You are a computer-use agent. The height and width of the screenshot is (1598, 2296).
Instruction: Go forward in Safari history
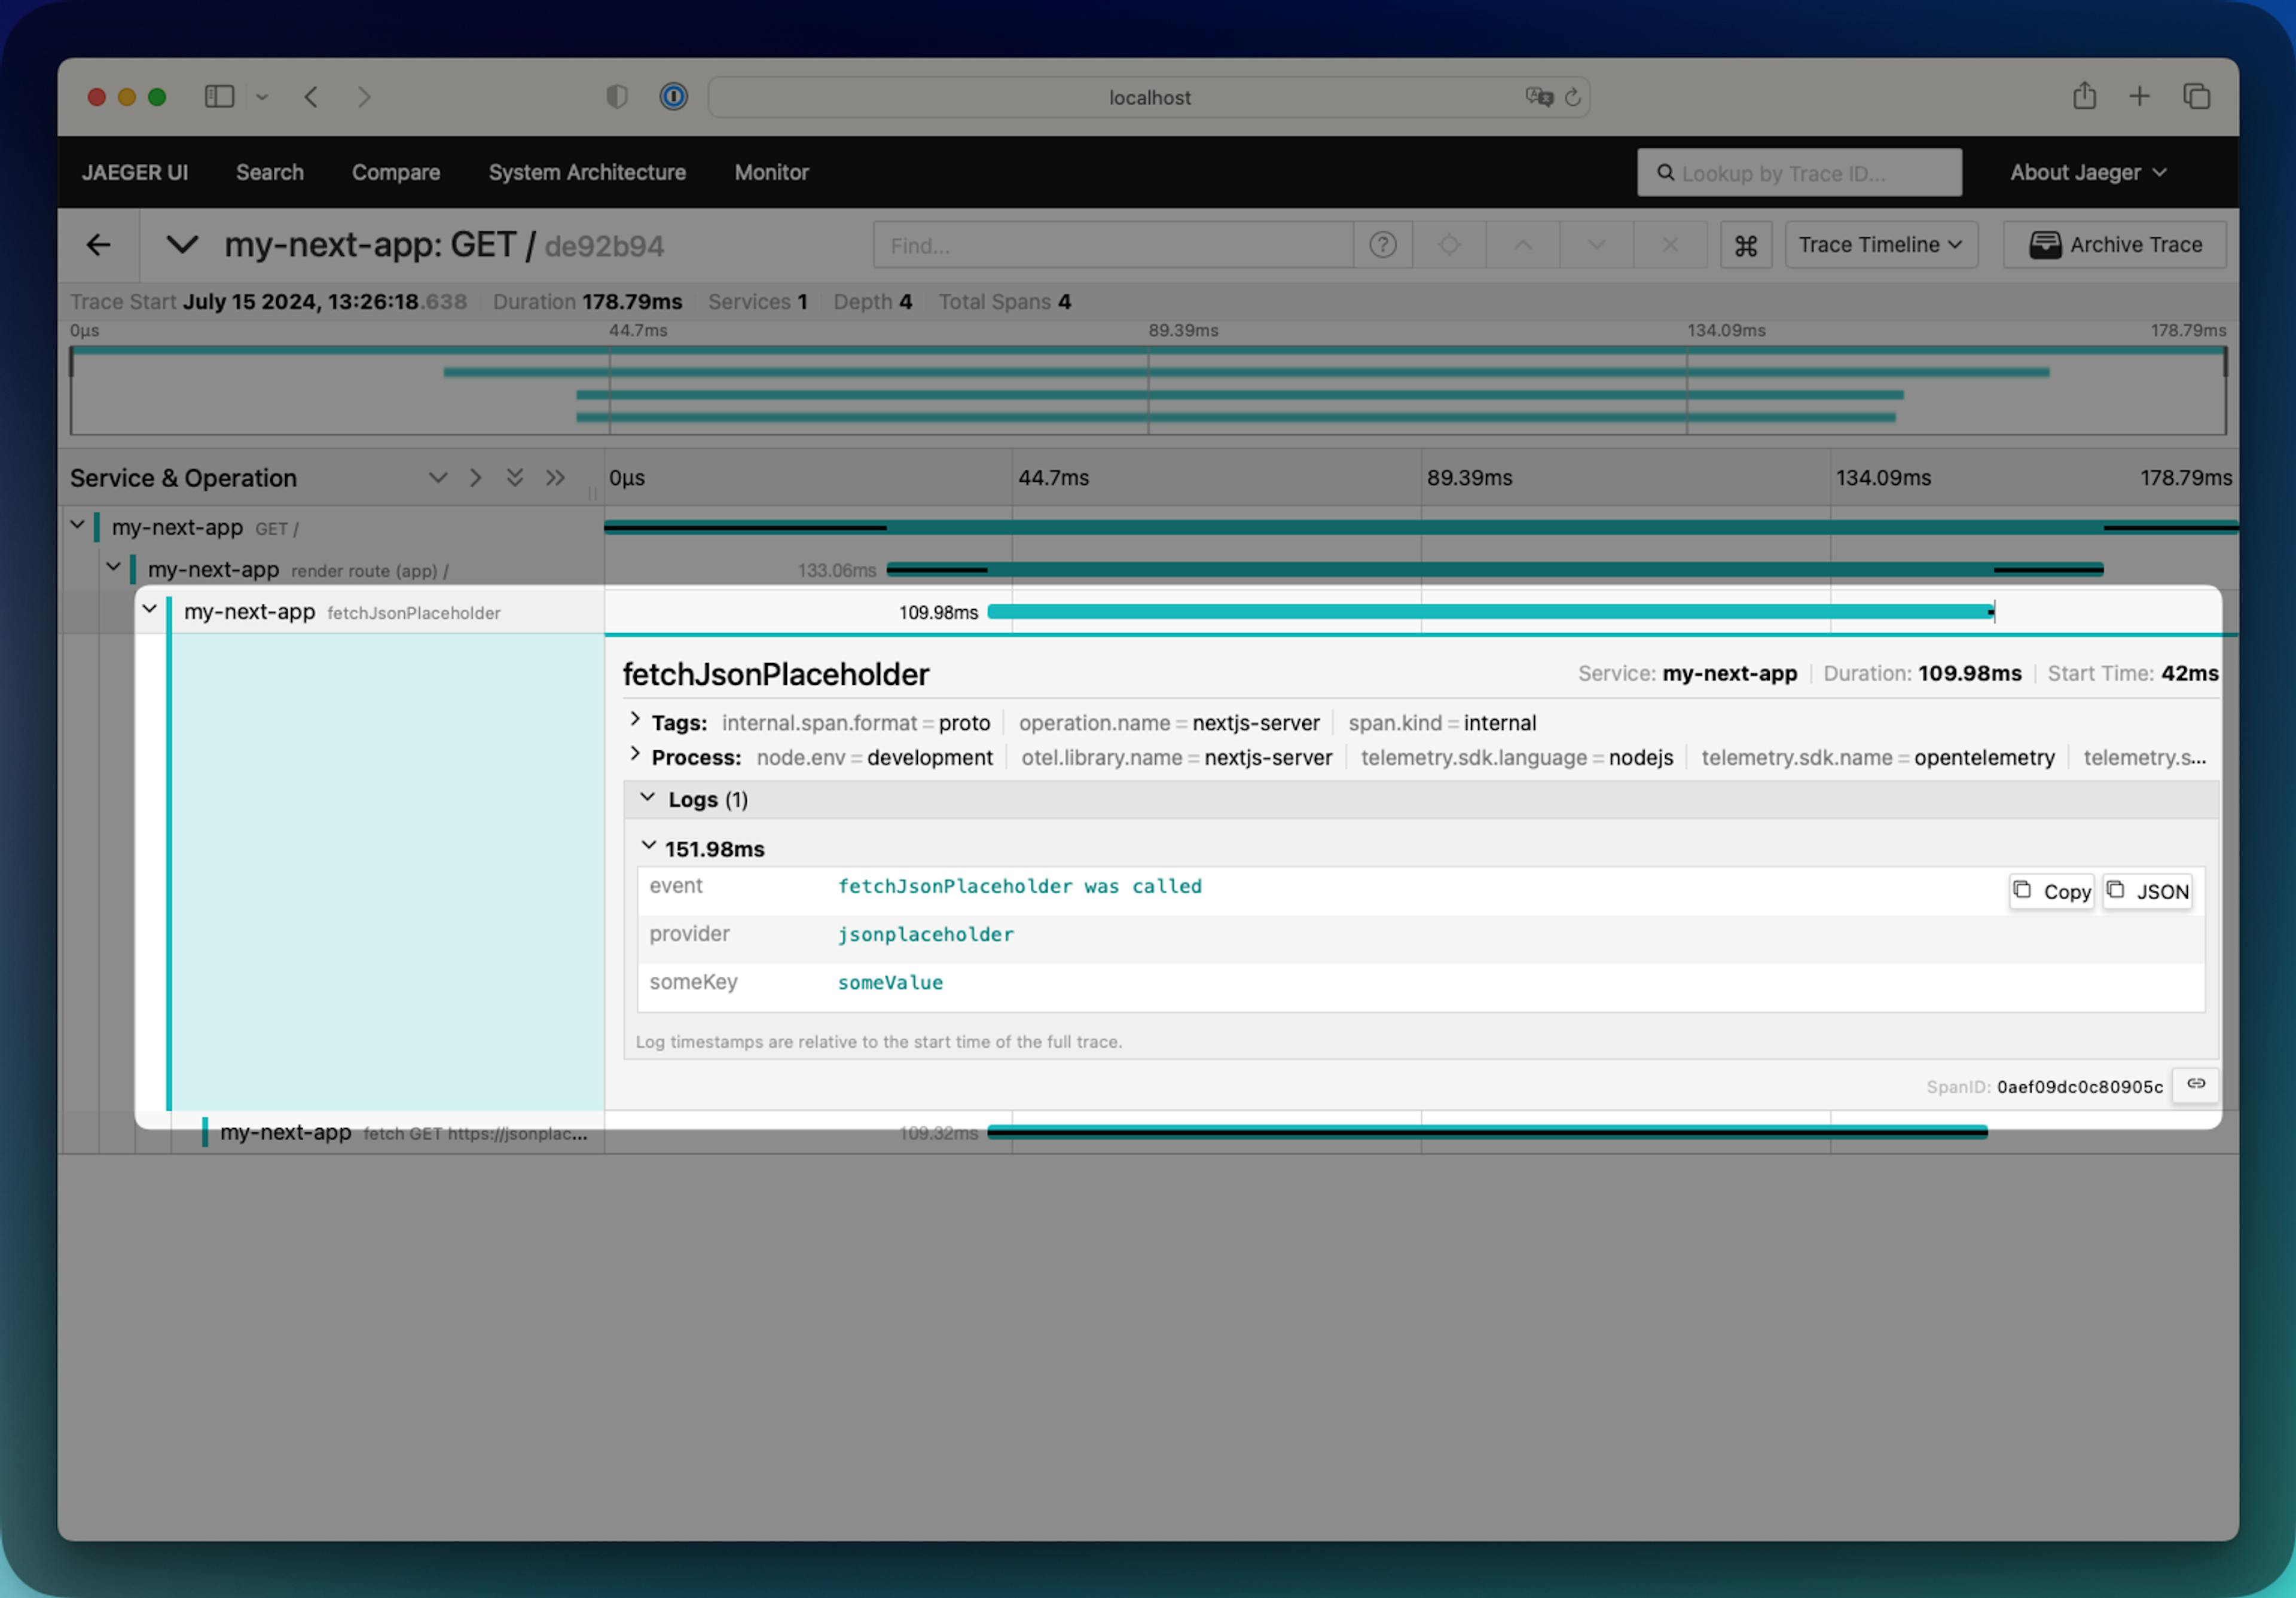(364, 97)
